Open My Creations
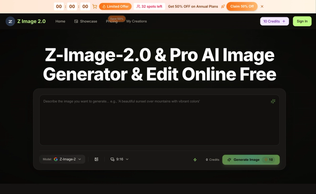This screenshot has width=316, height=194. 136,21
